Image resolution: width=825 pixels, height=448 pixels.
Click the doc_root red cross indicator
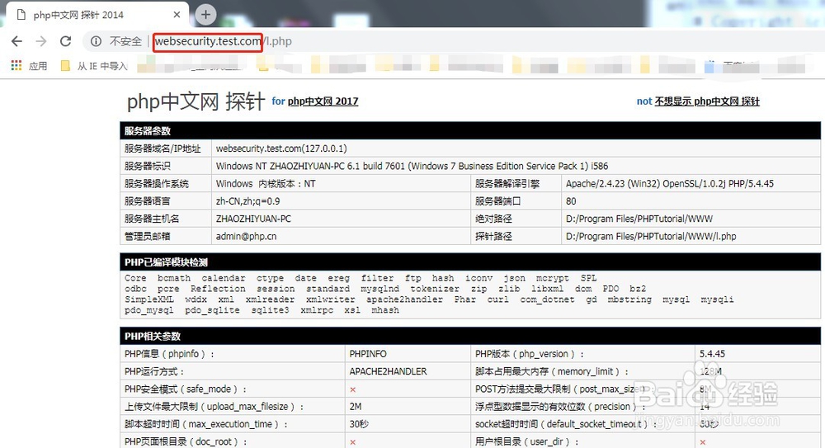pyautogui.click(x=352, y=442)
